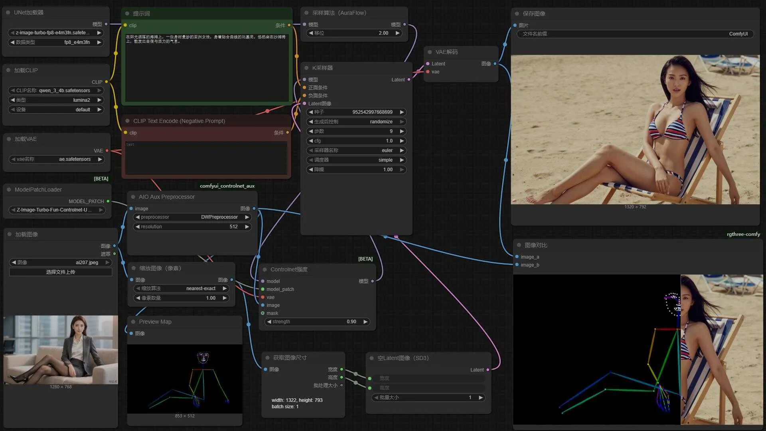Click right arrow of unet model name selector
The width and height of the screenshot is (766, 431).
pos(99,33)
